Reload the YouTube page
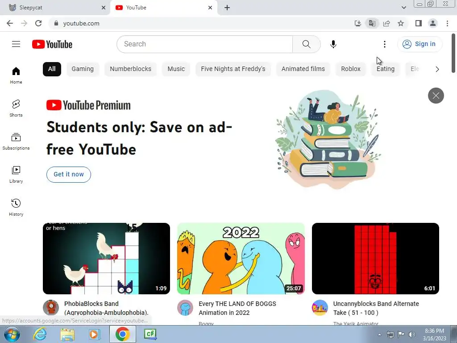Viewport: 457px width, 343px height. click(x=38, y=23)
